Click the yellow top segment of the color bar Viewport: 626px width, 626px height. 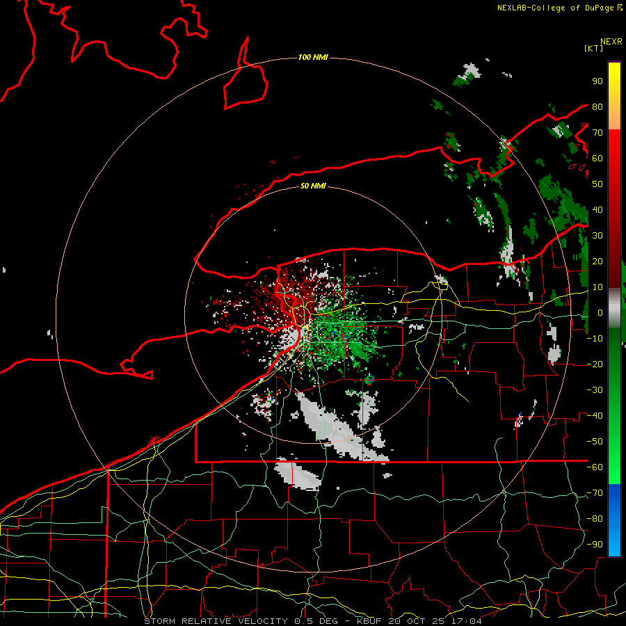tap(614, 96)
